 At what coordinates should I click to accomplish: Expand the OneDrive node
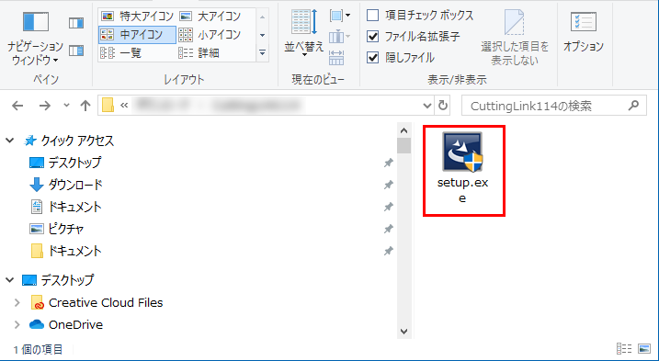click(17, 325)
